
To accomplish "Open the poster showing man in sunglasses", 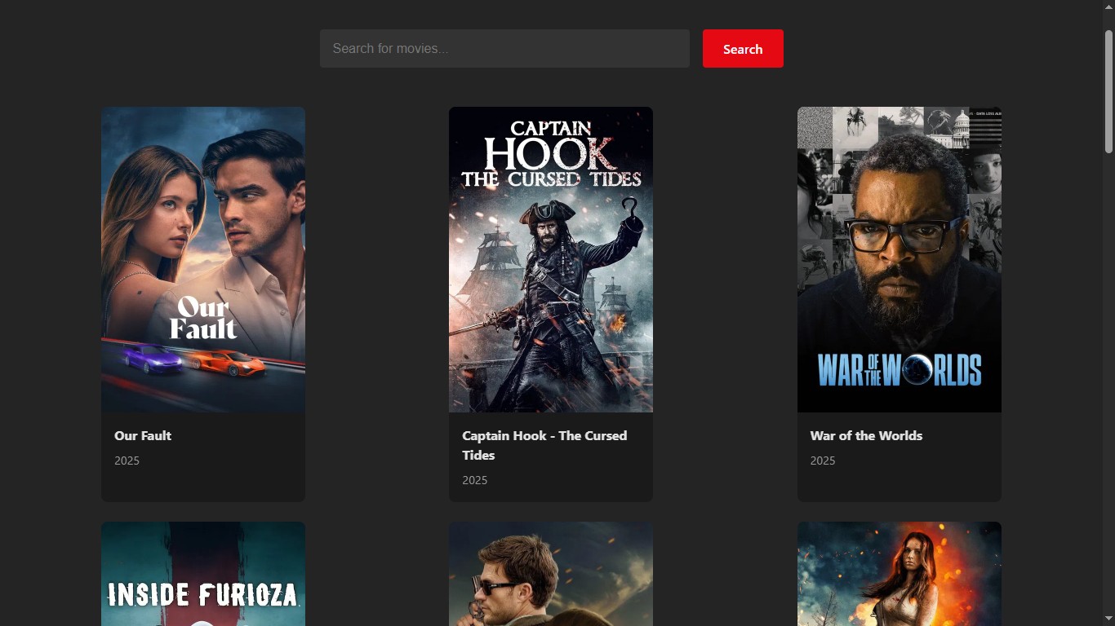I will (551, 574).
